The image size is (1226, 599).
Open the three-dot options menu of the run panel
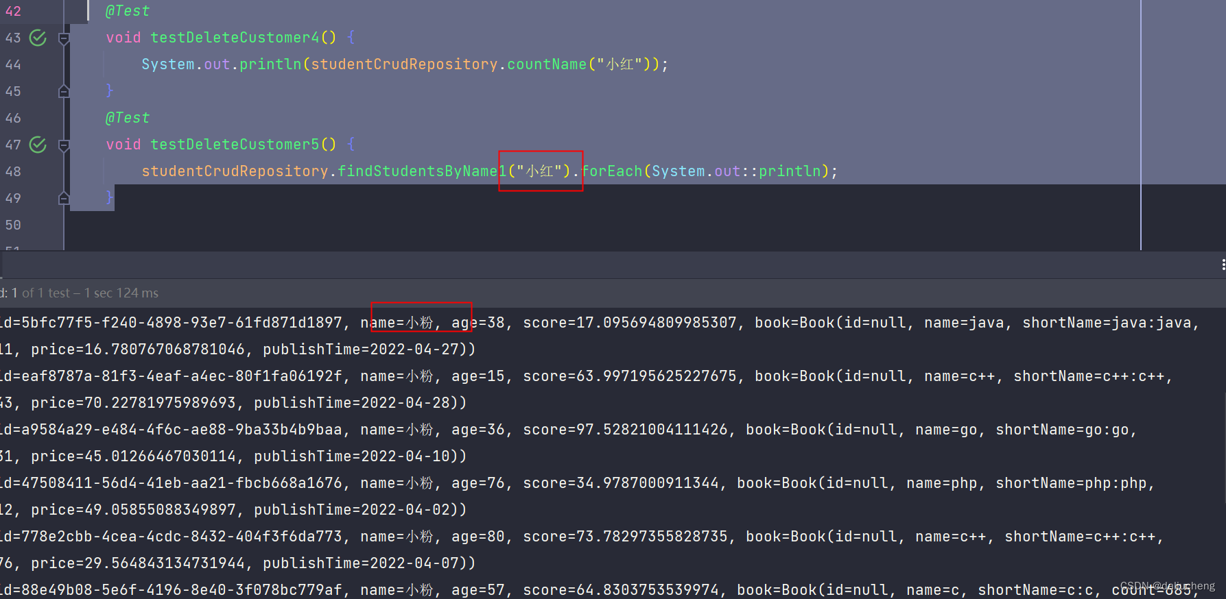pos(1223,265)
